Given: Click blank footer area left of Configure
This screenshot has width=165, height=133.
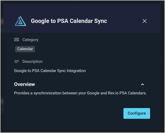Looking at the screenshot, I should pos(65,113).
